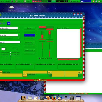Click into the GtkCombo text field
This screenshot has height=102, width=102.
(x=9, y=35)
